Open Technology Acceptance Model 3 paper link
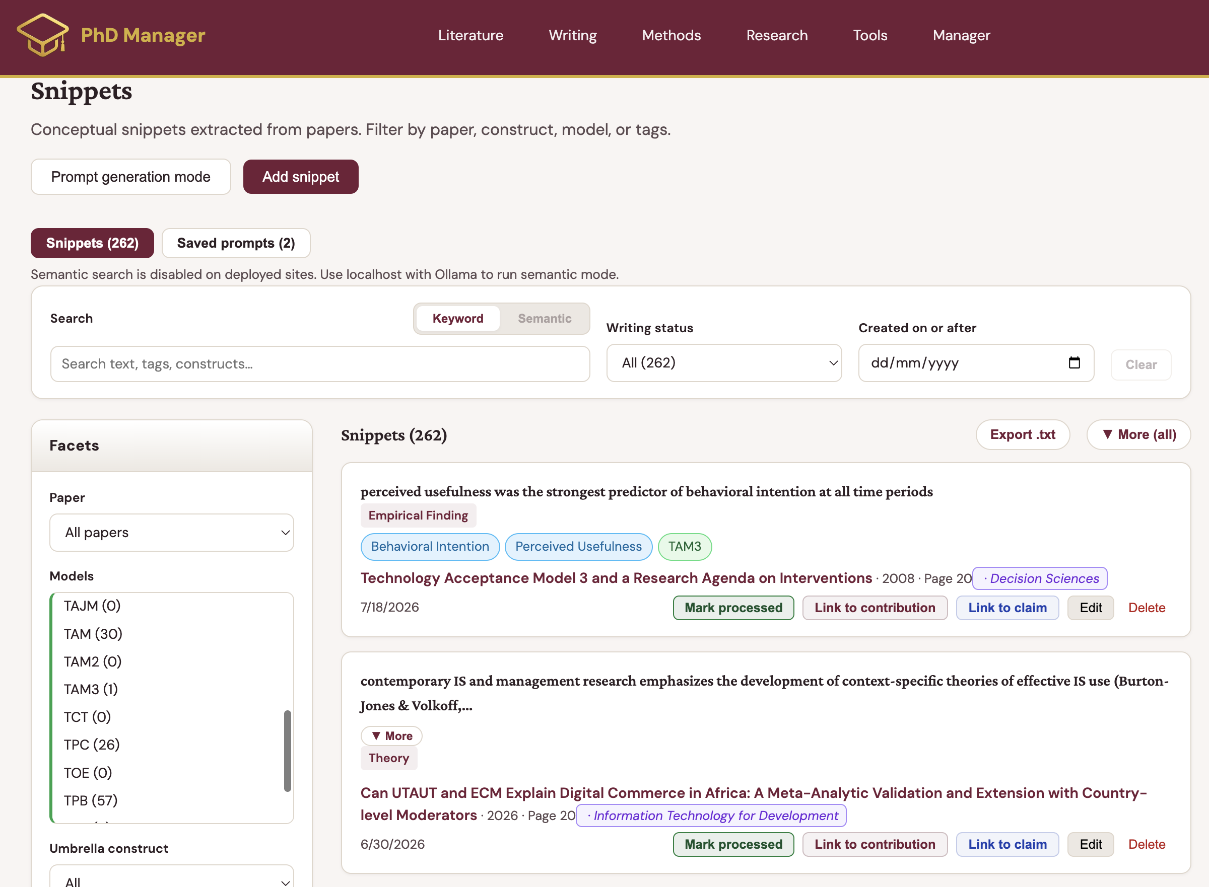 (616, 578)
